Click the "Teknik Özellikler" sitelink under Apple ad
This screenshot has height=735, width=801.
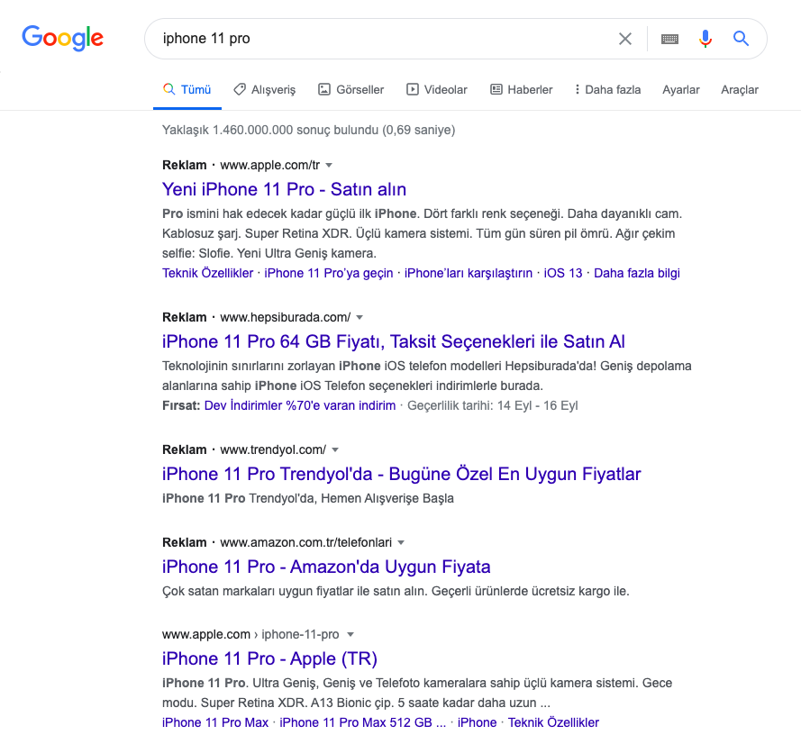coord(207,273)
